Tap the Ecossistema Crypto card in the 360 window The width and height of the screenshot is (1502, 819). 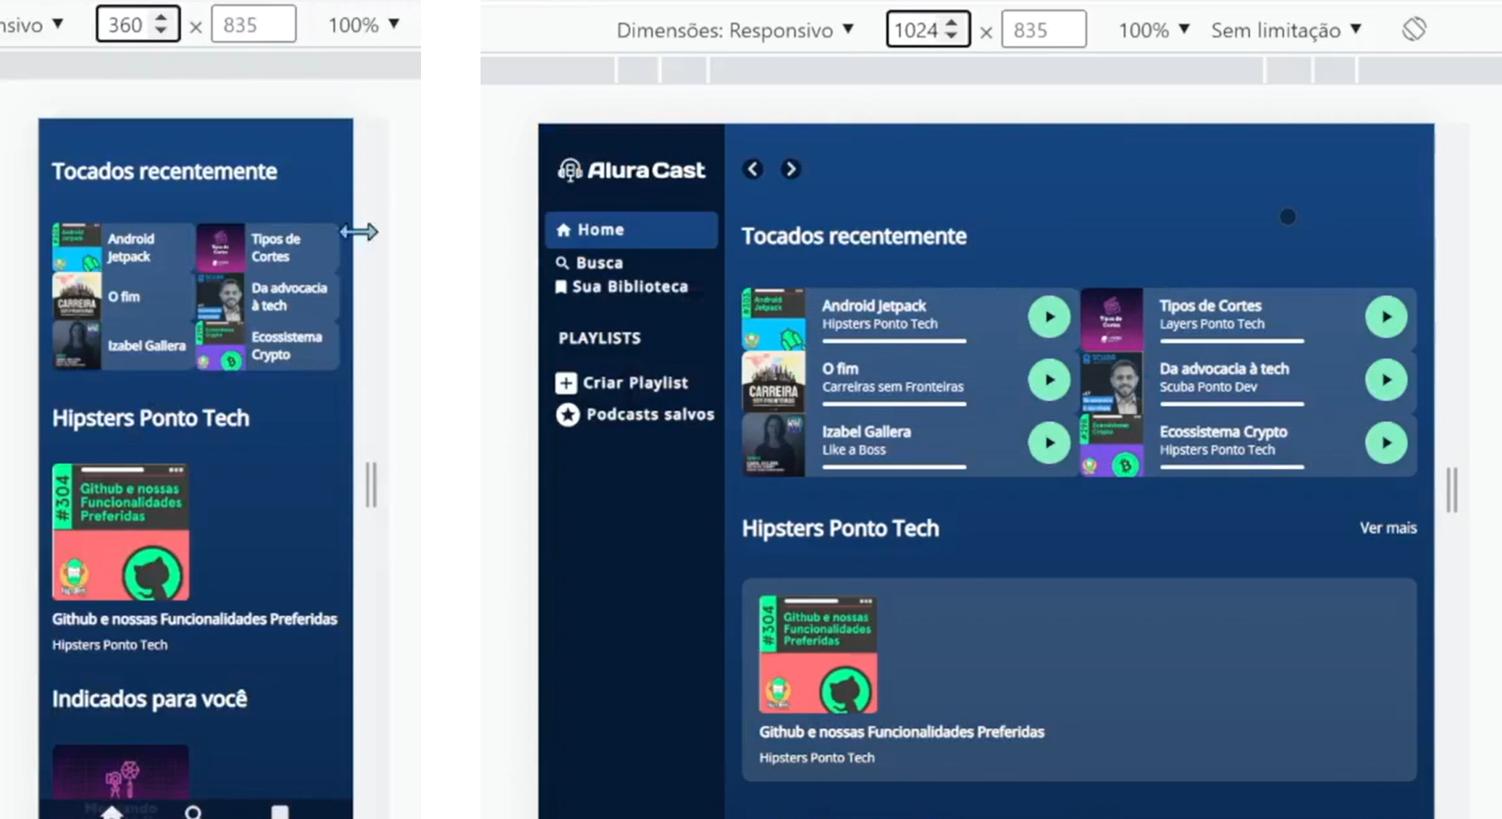(x=267, y=346)
